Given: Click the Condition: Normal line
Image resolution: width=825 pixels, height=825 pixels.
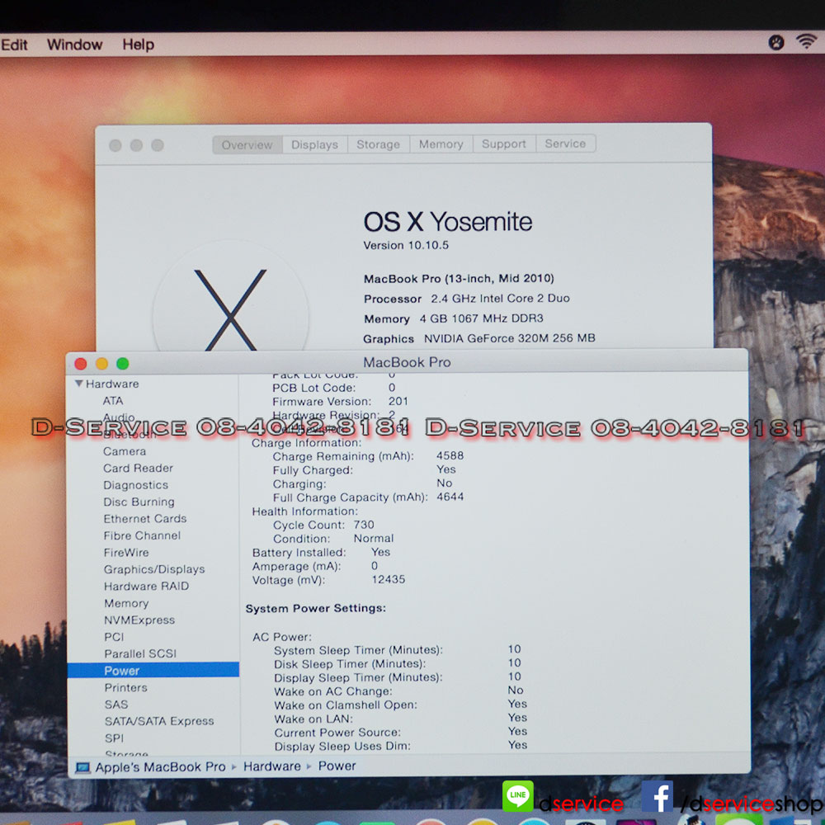Looking at the screenshot, I should [x=333, y=539].
